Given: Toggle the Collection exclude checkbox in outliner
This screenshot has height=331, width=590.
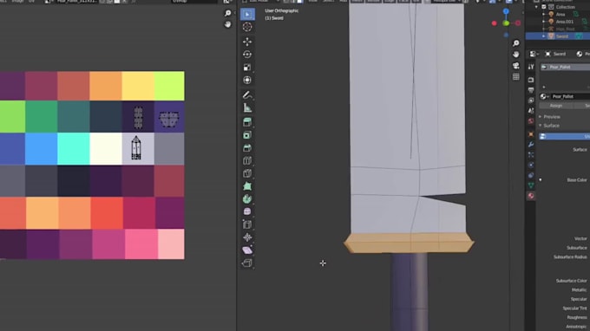Looking at the screenshot, I should tap(544, 7).
